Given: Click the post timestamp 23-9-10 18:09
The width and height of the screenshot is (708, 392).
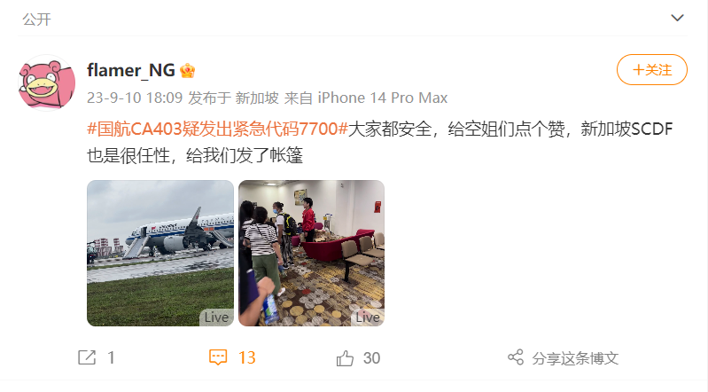Looking at the screenshot, I should (x=135, y=98).
